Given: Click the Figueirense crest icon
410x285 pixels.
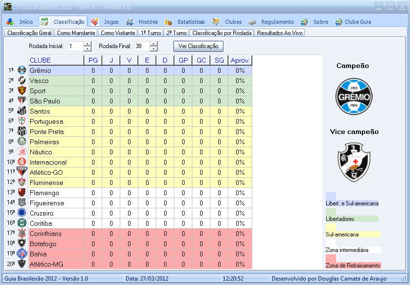Looking at the screenshot, I should pos(22,202).
